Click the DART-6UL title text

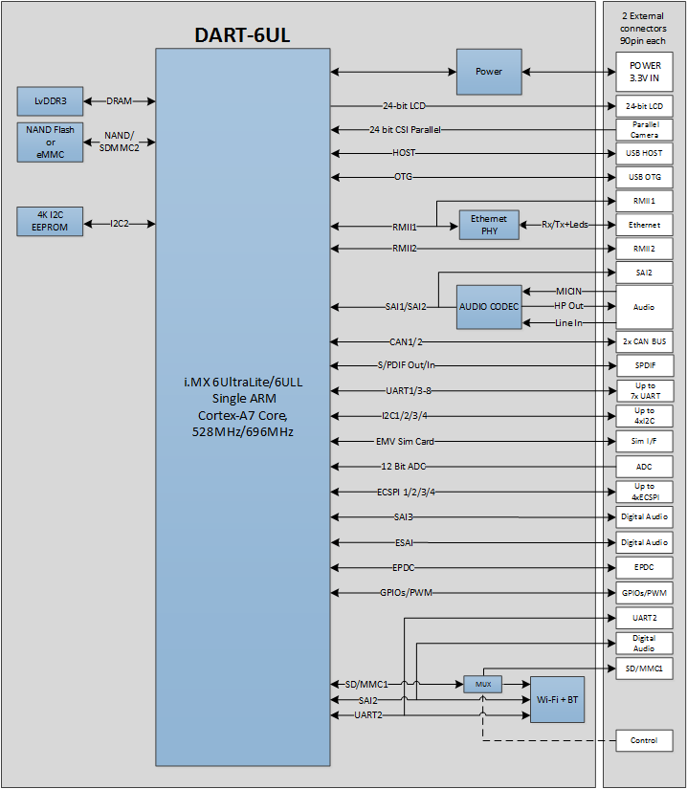242,35
